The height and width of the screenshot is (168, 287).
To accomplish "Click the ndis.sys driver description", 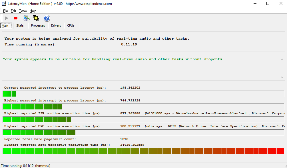I will click(x=215, y=126).
